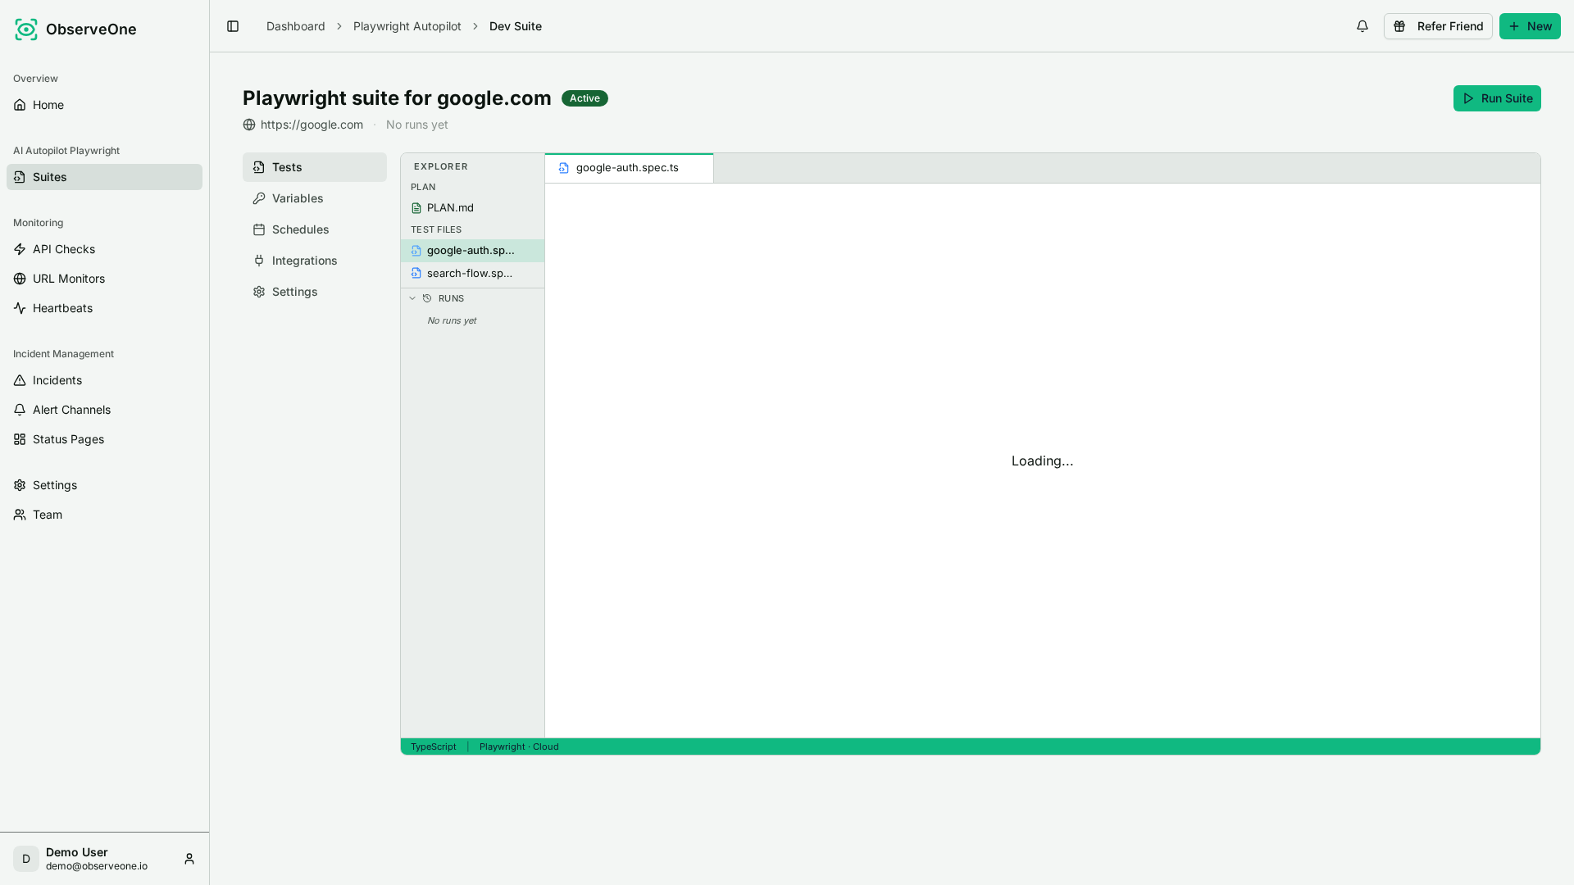The width and height of the screenshot is (1574, 885).
Task: Click the file icon on google-auth.spec.ts tab
Action: 564,168
